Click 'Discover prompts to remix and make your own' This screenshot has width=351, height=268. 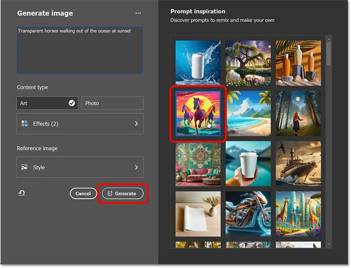point(222,20)
